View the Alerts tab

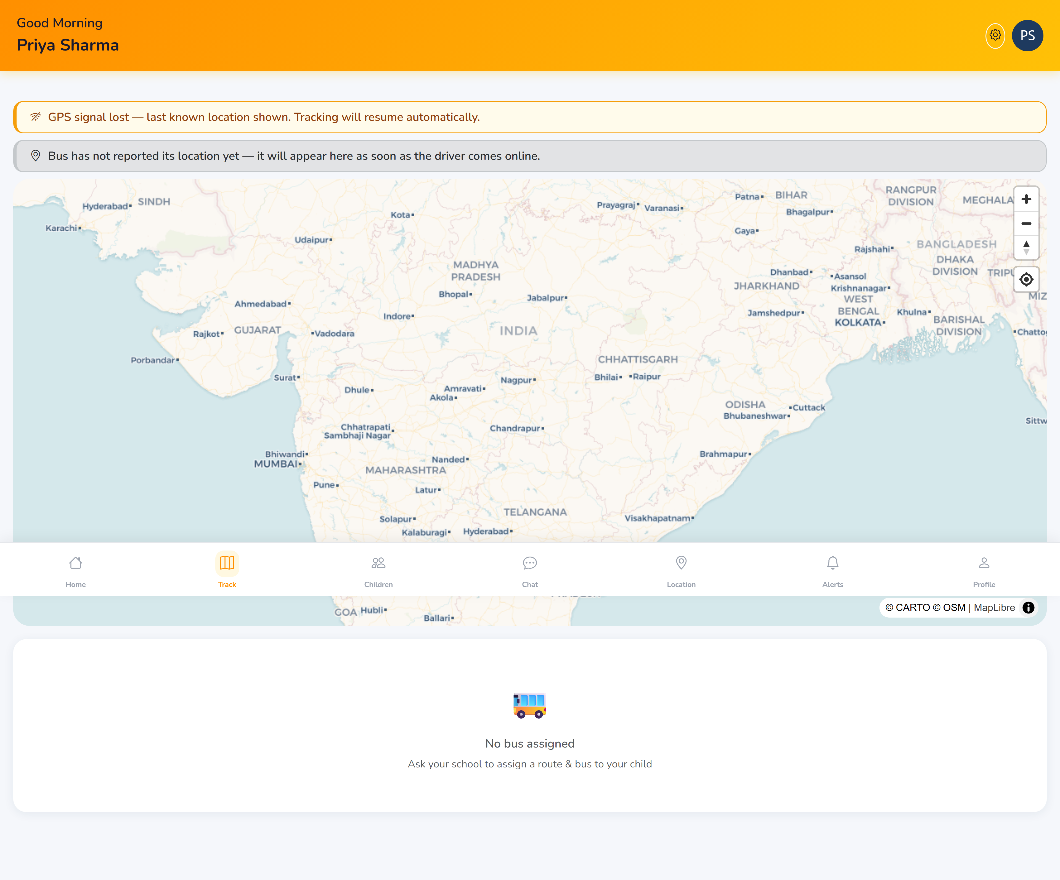[832, 571]
